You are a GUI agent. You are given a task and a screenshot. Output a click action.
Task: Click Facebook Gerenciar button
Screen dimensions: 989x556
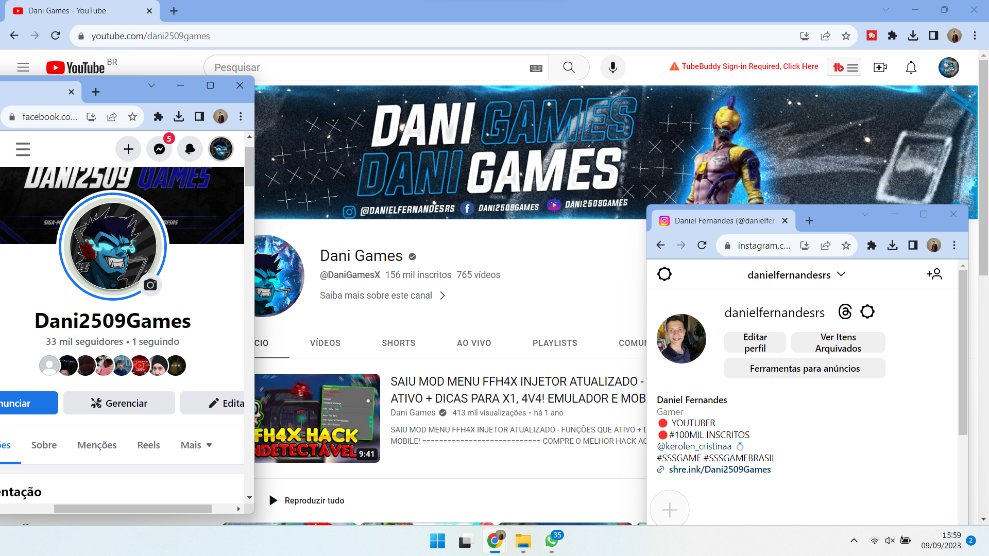119,403
